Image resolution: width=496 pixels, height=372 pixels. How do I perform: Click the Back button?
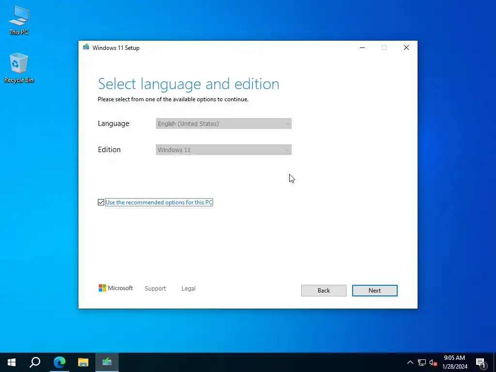[324, 291]
